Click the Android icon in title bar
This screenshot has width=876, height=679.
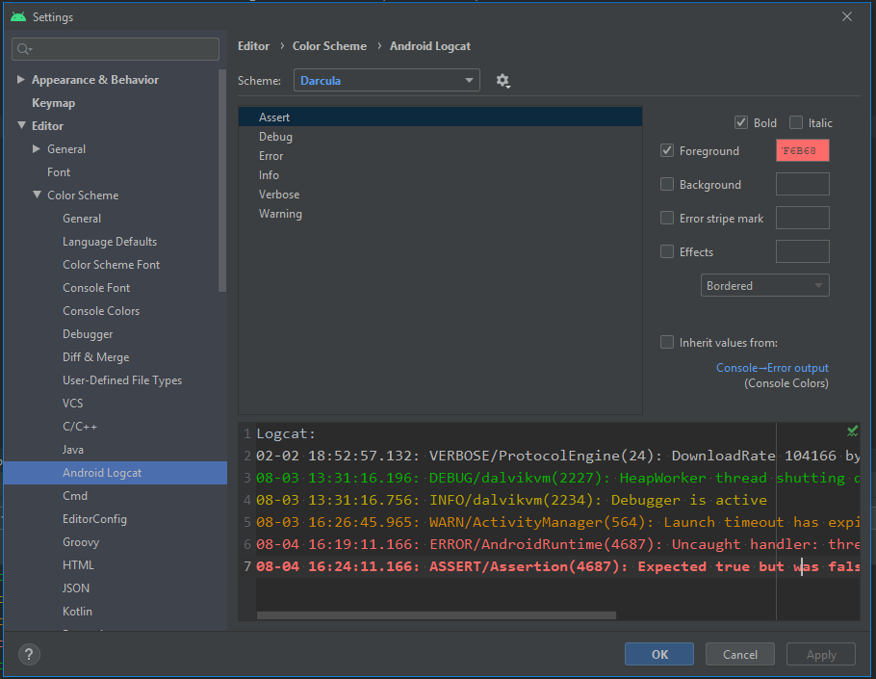tap(18, 16)
